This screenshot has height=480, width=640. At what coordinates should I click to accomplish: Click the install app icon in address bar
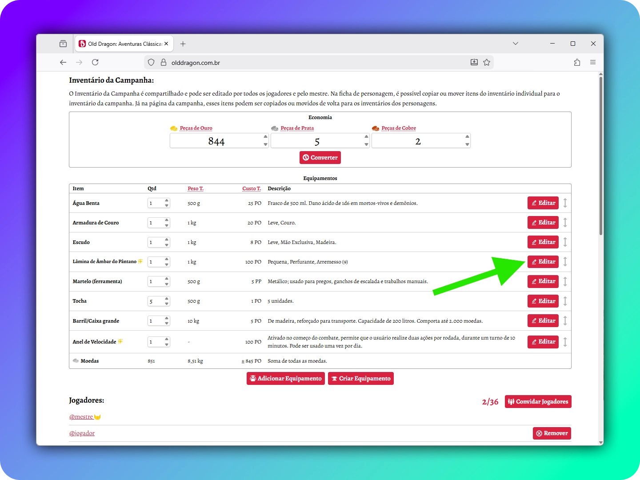[x=474, y=62]
